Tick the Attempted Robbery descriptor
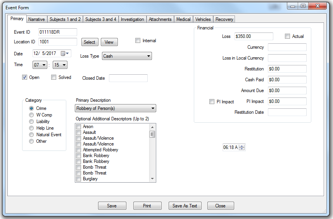This screenshot has width=333, height=219. 79,150
